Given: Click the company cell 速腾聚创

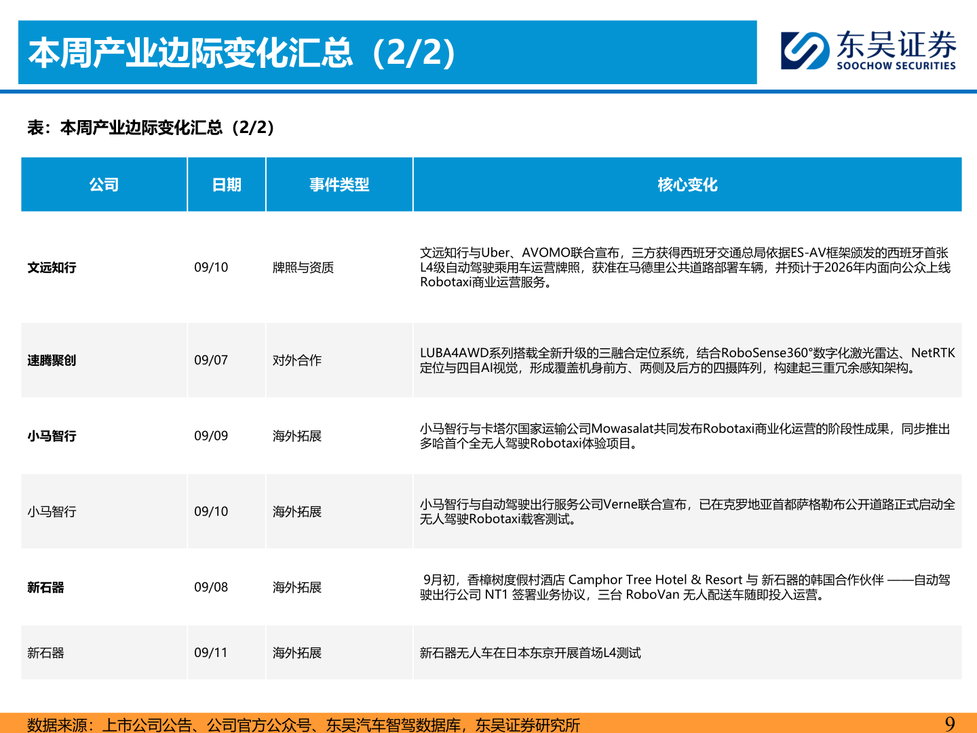Looking at the screenshot, I should tap(52, 360).
